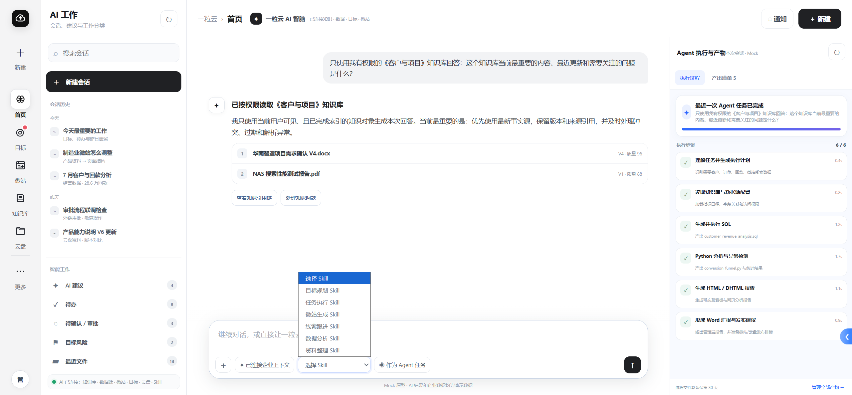Click the top-right 新建 button
Screen dimensions: 852x395
(x=820, y=19)
